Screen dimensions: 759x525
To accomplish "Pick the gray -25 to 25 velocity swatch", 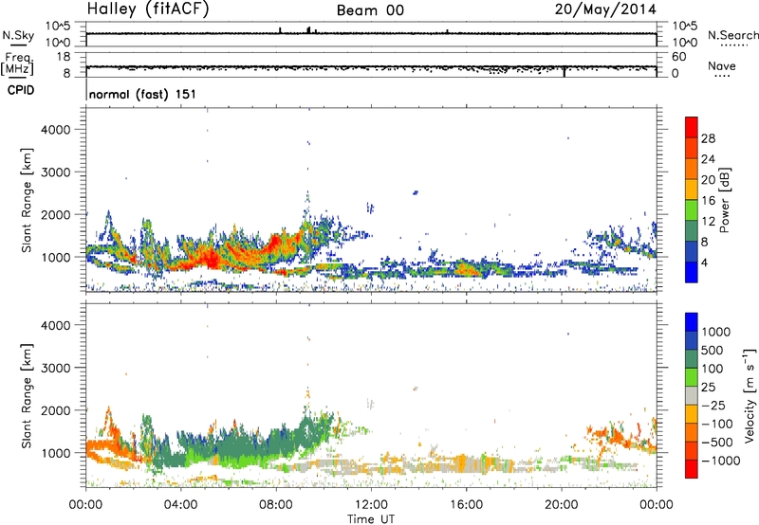I will click(692, 395).
